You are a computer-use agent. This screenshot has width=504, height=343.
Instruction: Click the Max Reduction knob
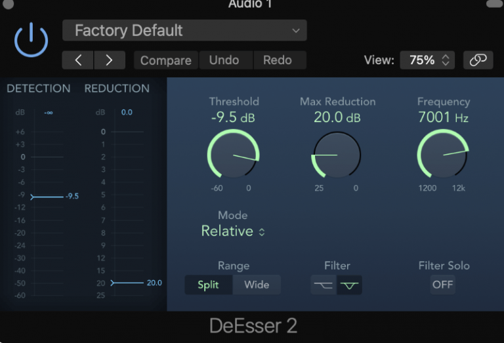point(337,155)
